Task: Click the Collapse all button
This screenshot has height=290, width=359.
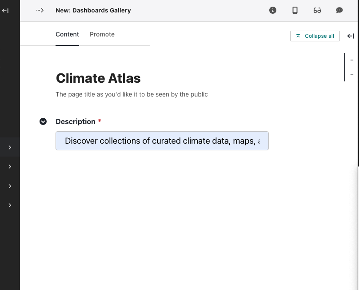Action: (x=315, y=36)
